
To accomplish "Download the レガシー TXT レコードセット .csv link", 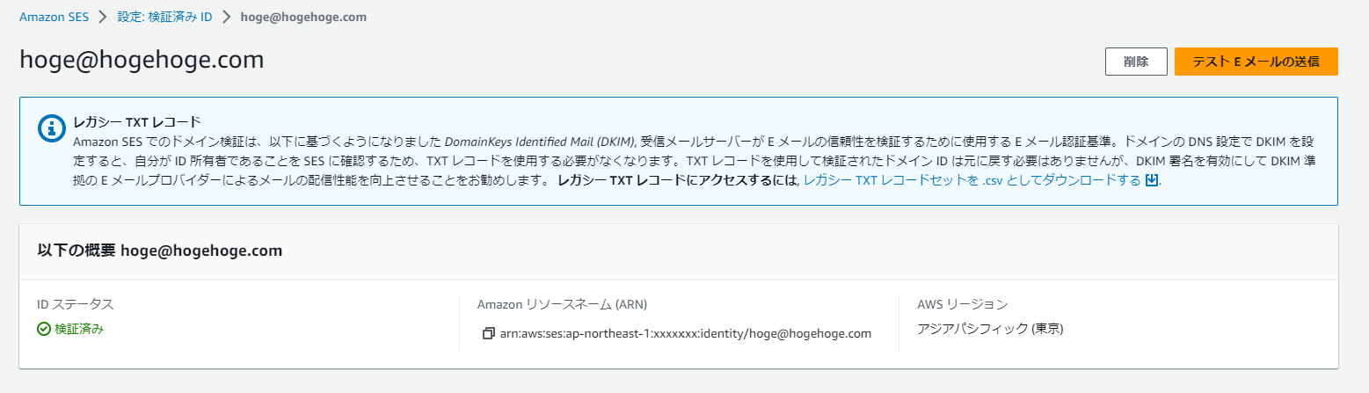I will tap(972, 180).
